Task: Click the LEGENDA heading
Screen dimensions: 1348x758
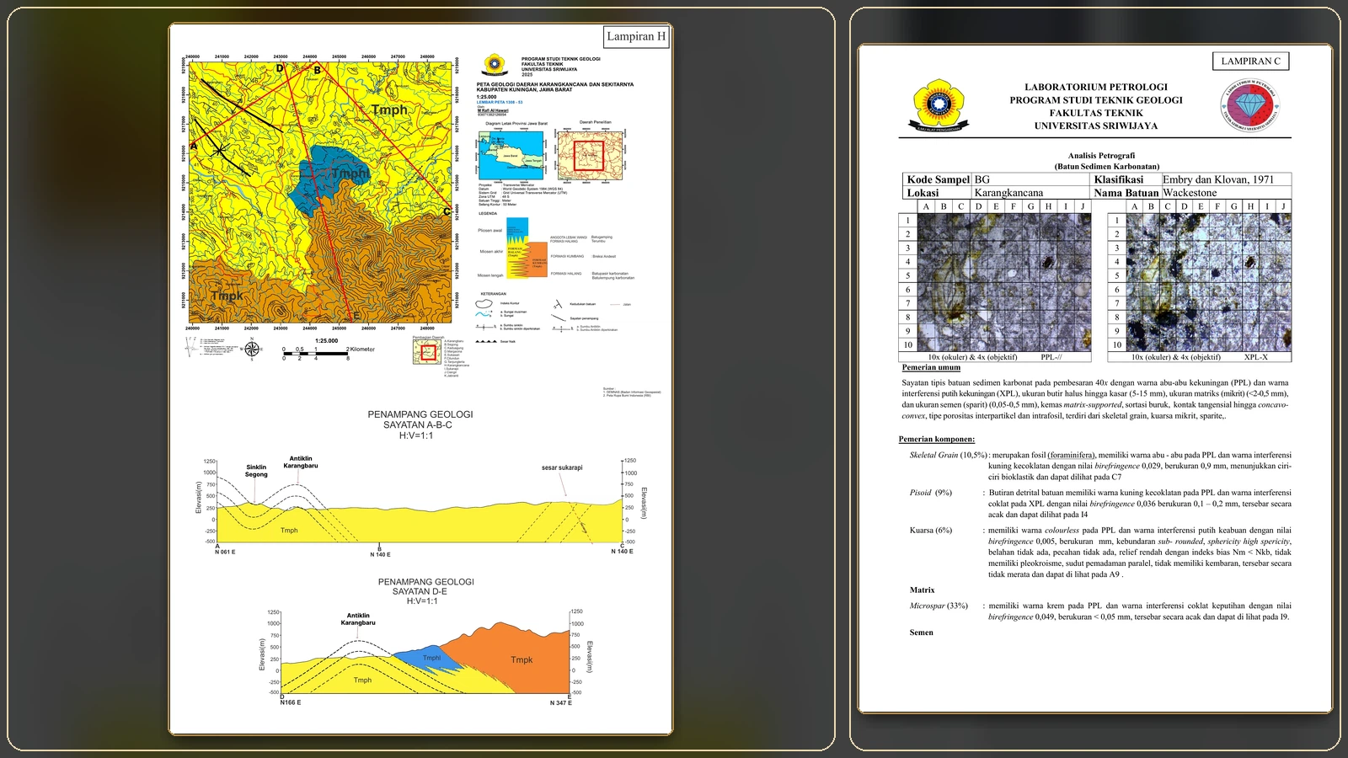Action: (488, 213)
